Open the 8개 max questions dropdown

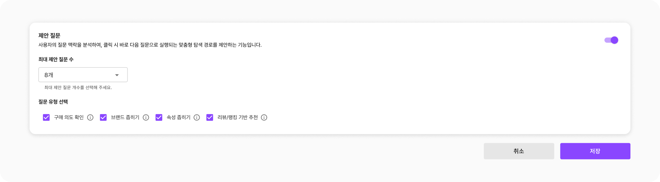pos(82,75)
